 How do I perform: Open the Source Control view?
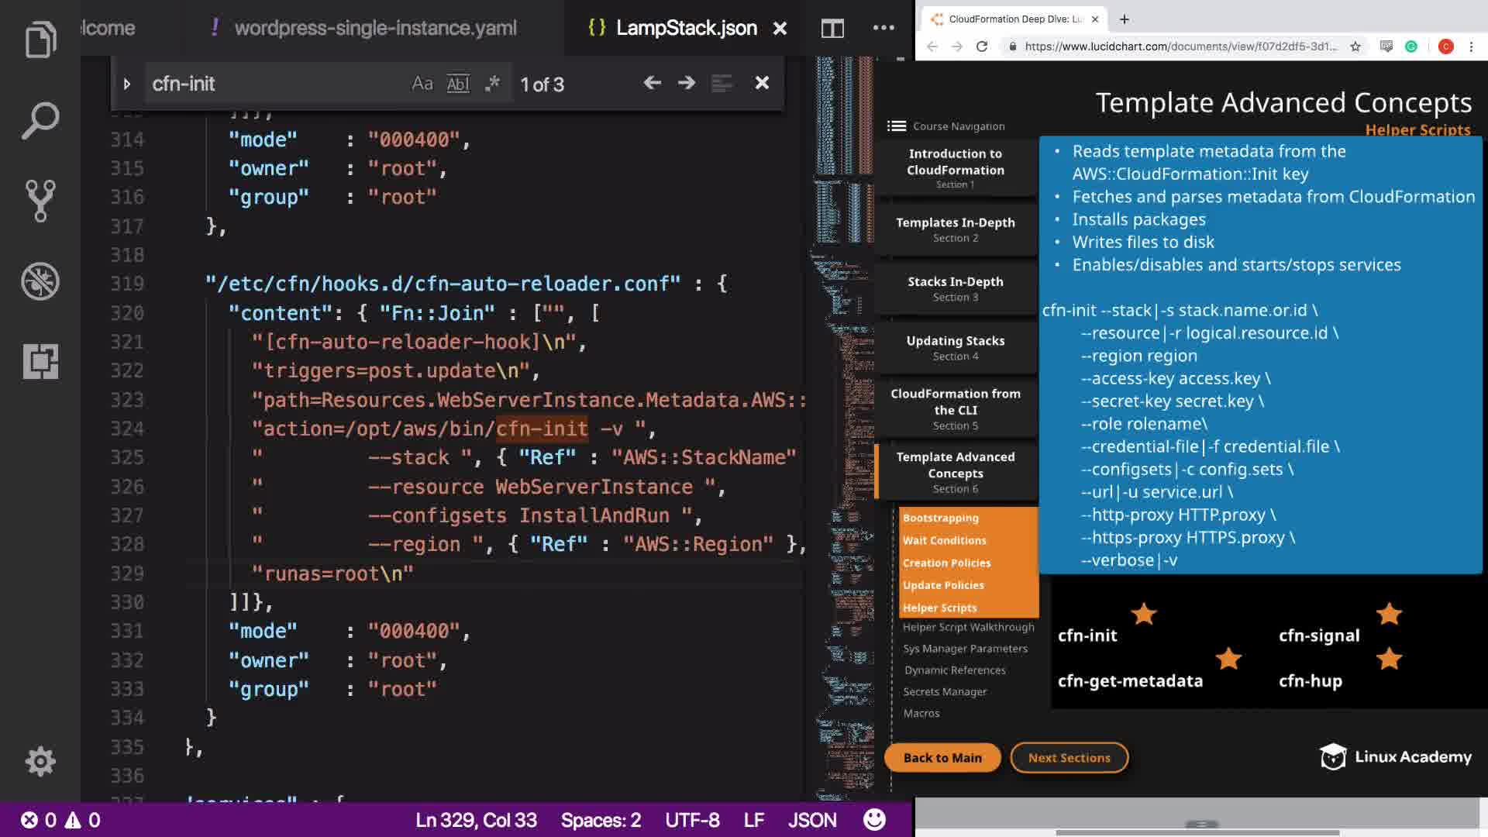point(40,201)
